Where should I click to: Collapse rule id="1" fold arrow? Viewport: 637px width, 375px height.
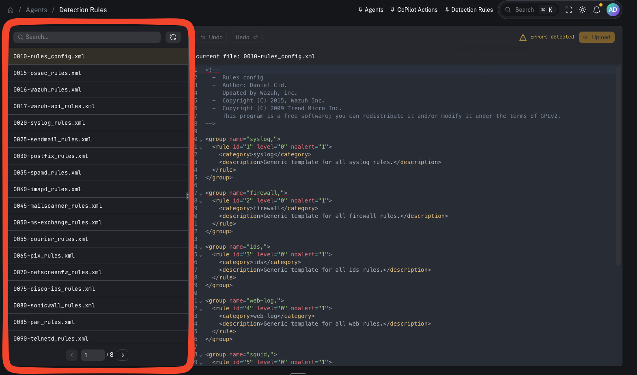point(200,147)
